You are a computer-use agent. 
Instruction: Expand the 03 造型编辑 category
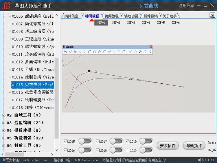coord(4,123)
